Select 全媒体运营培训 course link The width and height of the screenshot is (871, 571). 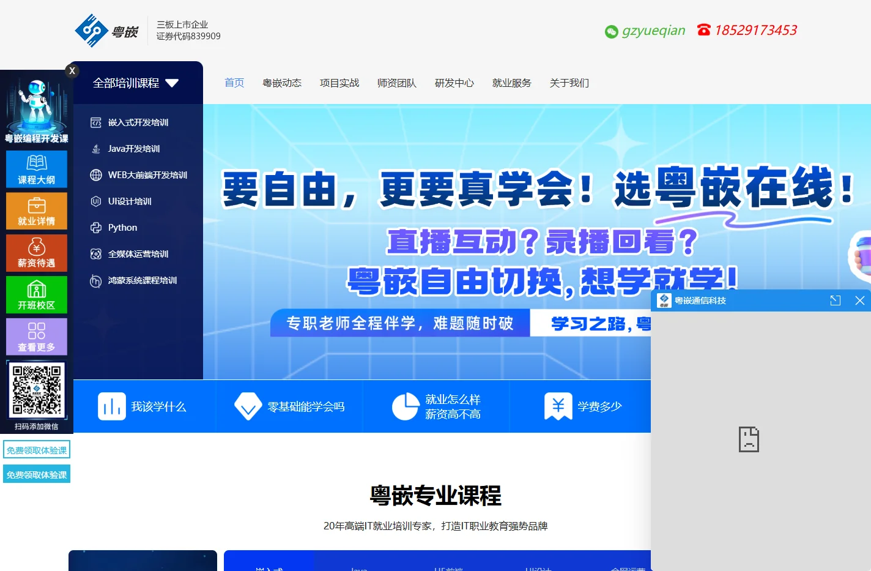(x=138, y=254)
